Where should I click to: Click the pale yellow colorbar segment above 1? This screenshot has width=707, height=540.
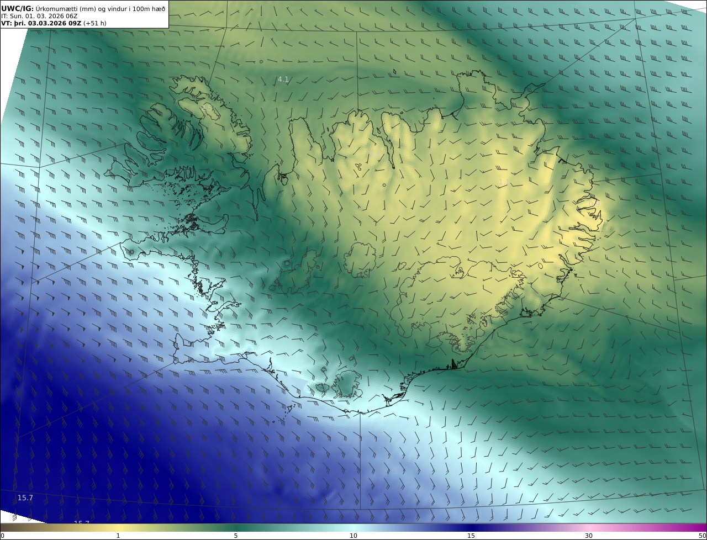(118, 528)
